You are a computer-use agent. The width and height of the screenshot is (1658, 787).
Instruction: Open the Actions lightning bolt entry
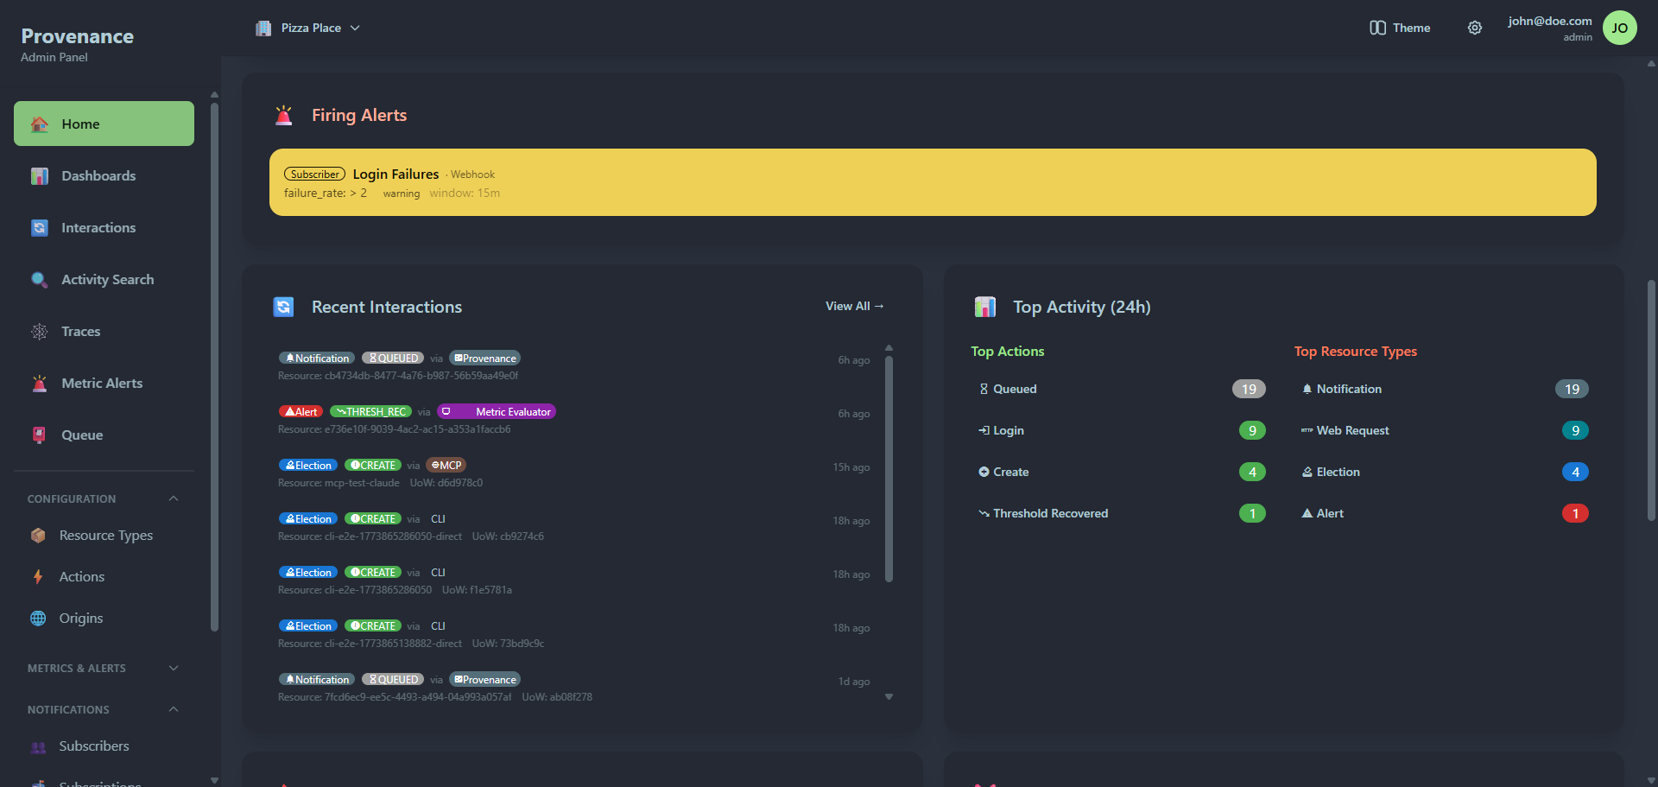click(39, 576)
